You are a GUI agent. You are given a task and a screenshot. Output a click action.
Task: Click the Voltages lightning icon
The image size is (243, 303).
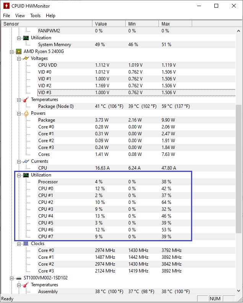[x=26, y=58]
